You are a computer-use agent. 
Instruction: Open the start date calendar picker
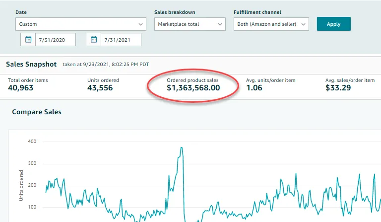(x=28, y=40)
